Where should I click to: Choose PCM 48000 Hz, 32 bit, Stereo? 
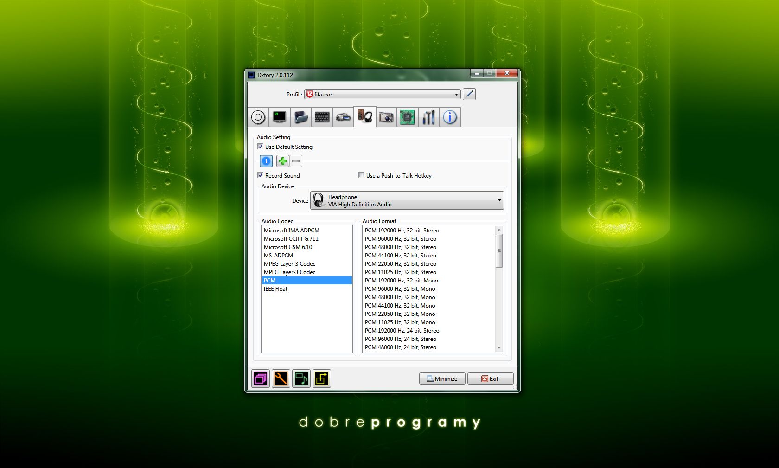(x=429, y=247)
